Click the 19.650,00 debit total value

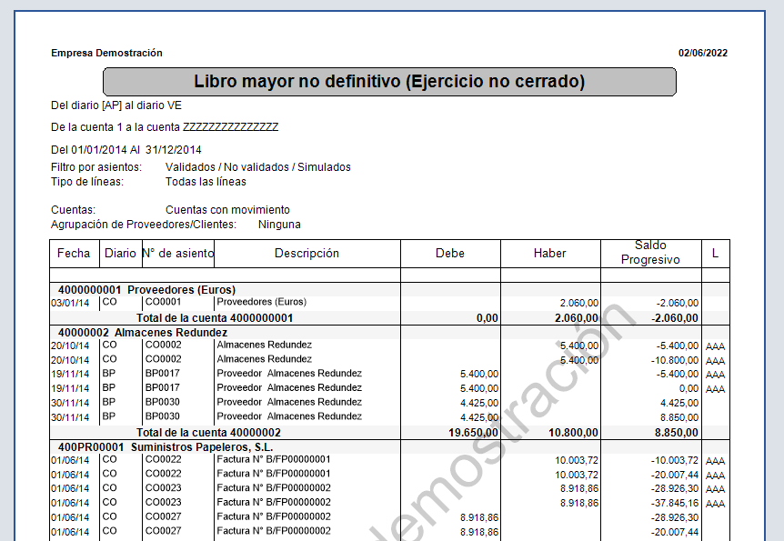(x=473, y=433)
